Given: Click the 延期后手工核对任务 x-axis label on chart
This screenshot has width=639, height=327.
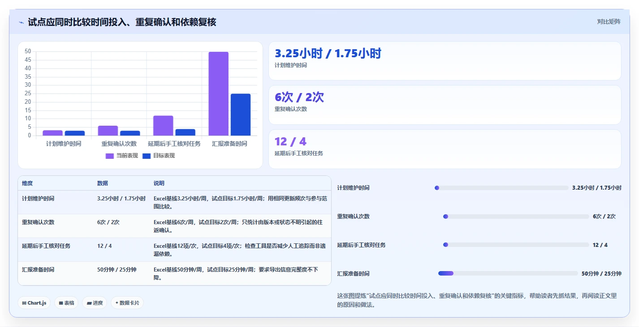Looking at the screenshot, I should coord(174,144).
